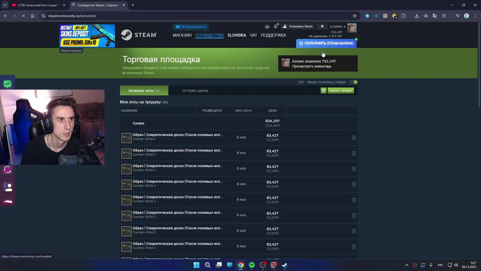Open the profile avatar picture
Image resolution: width=481 pixels, height=271 pixels.
(x=352, y=28)
